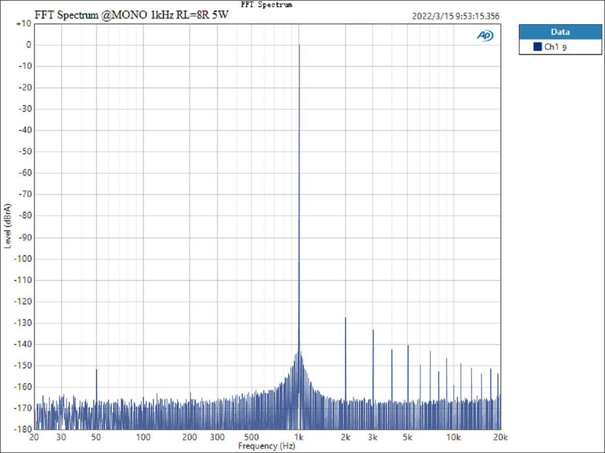Click the -180 label on level axis

tap(23, 429)
